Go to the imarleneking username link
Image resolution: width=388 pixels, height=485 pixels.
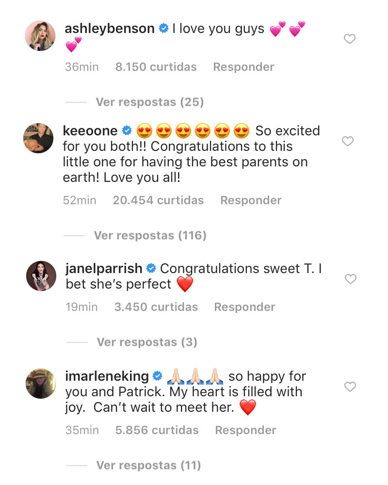[x=107, y=376]
